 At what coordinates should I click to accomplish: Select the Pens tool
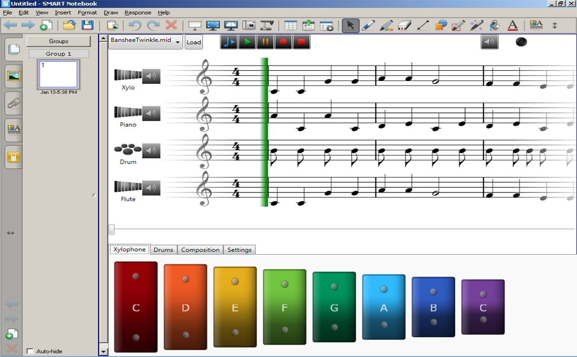pos(368,25)
